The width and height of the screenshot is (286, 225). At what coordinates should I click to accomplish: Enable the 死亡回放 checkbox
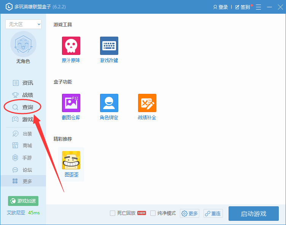[113, 213]
